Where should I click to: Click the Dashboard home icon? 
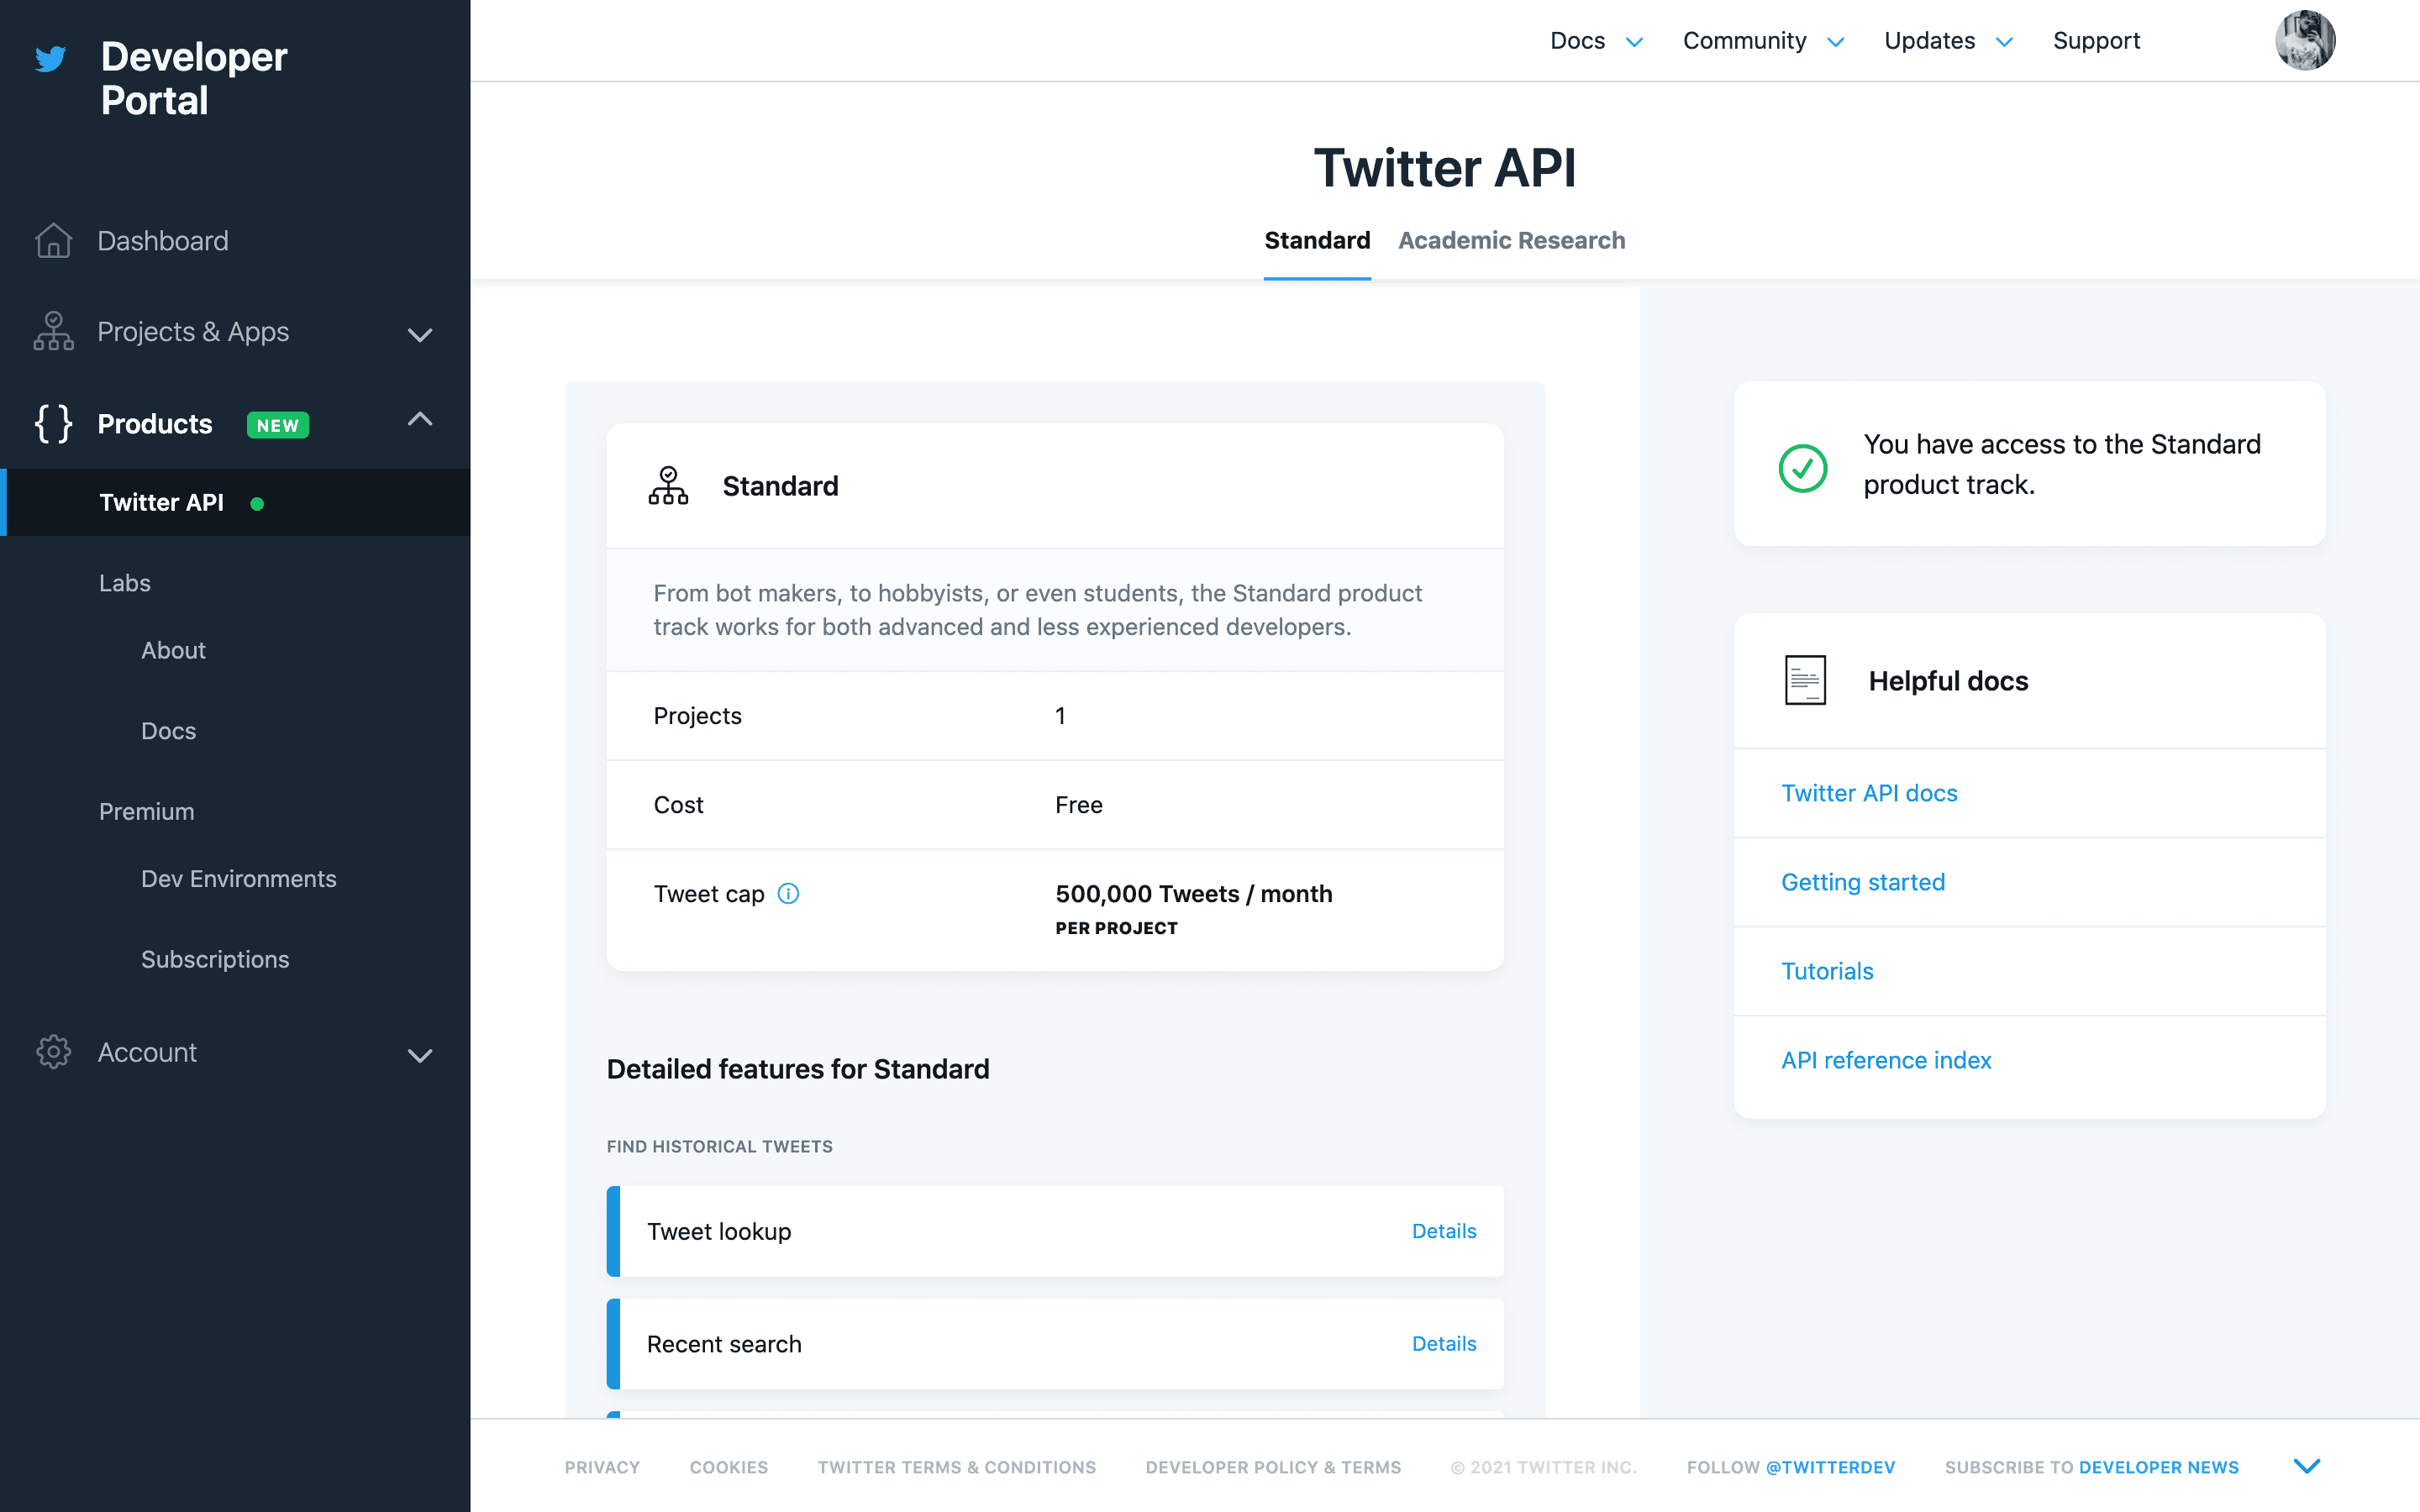pos(53,241)
